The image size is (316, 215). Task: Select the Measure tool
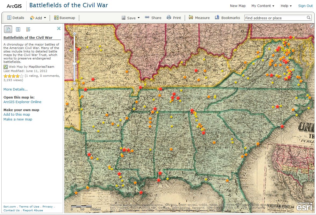click(x=199, y=18)
